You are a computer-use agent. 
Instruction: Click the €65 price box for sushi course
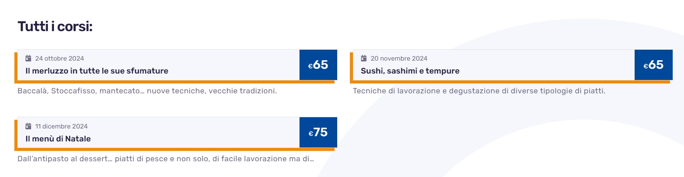pyautogui.click(x=654, y=65)
